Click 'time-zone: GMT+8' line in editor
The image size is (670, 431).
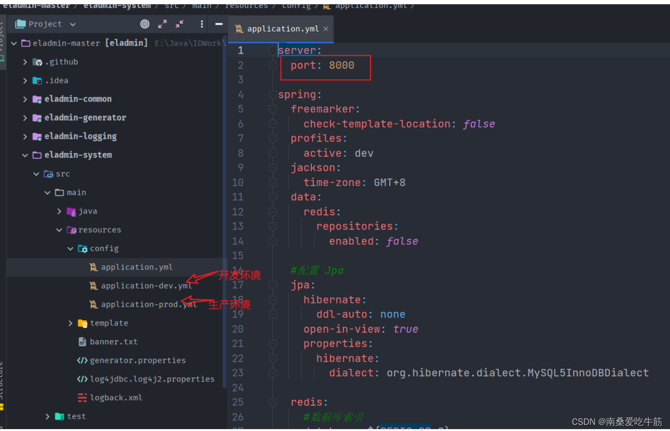(x=354, y=183)
